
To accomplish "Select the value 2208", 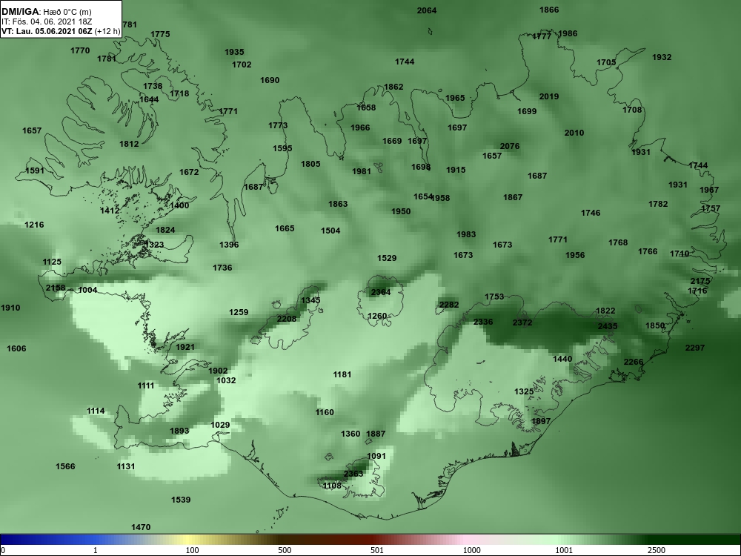I will pos(287,319).
